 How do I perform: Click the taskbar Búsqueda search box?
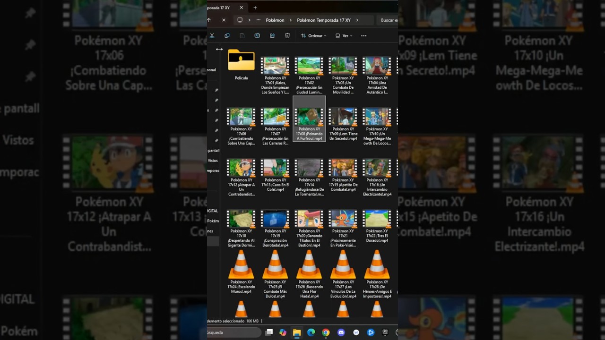tap(233, 332)
